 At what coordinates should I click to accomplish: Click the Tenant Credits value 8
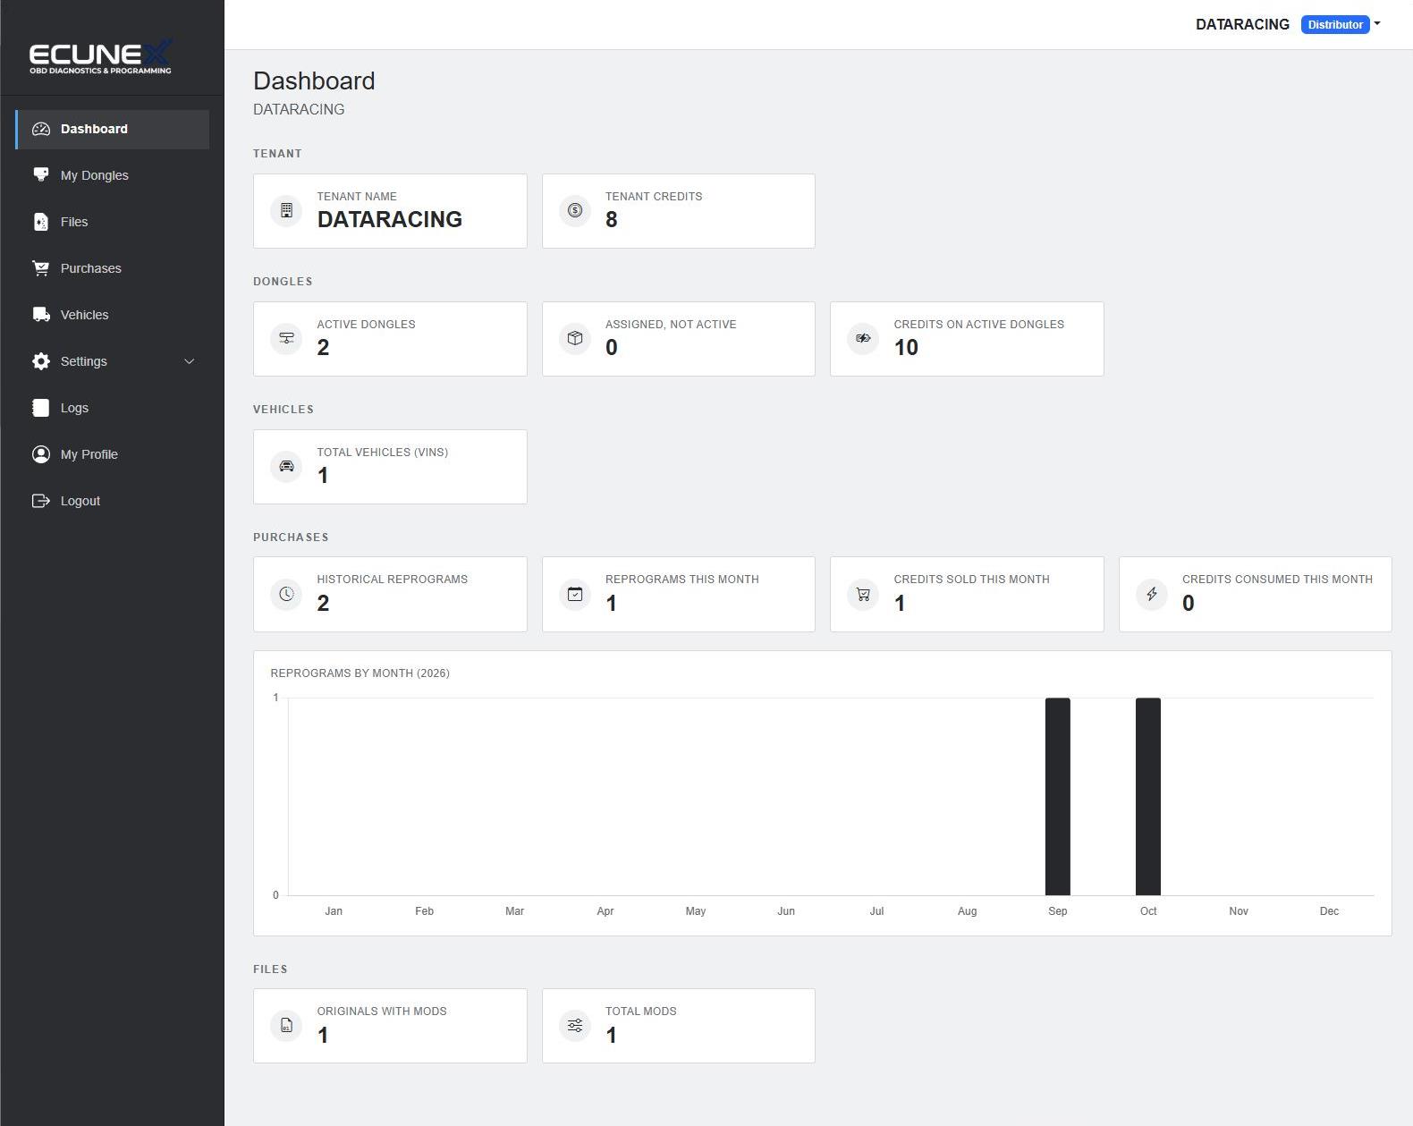pos(612,220)
